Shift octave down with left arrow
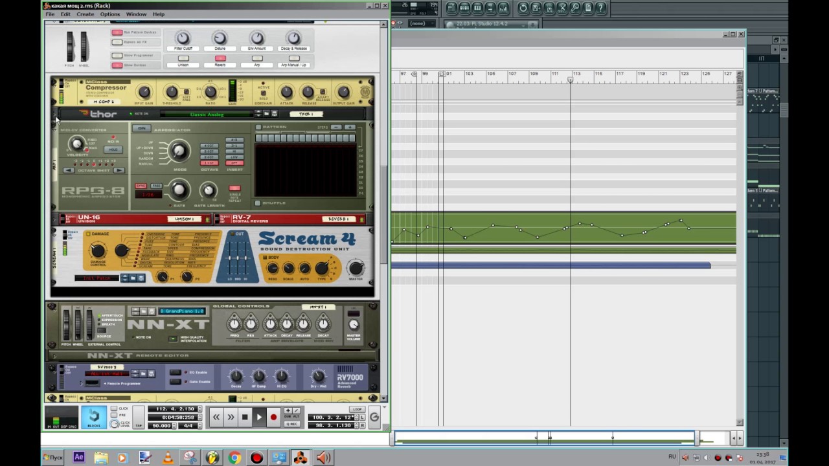829x466 pixels. coord(68,170)
